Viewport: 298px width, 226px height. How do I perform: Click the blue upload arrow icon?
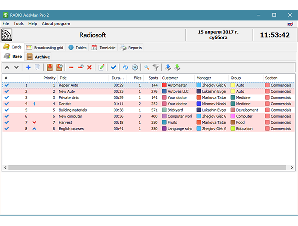tap(168, 67)
